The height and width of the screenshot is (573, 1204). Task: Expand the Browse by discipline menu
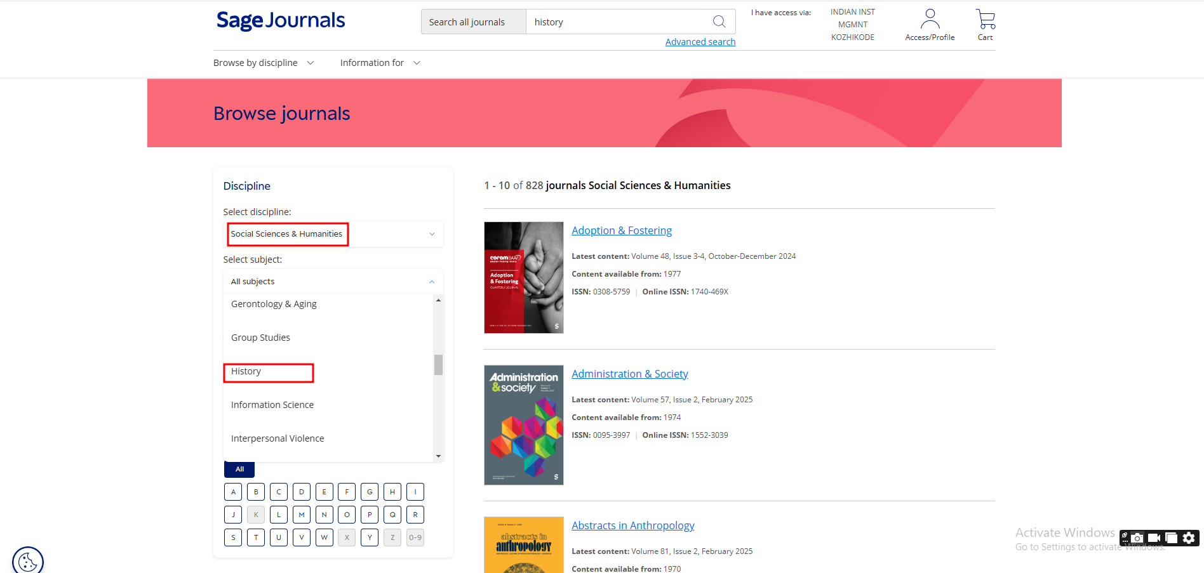point(264,63)
